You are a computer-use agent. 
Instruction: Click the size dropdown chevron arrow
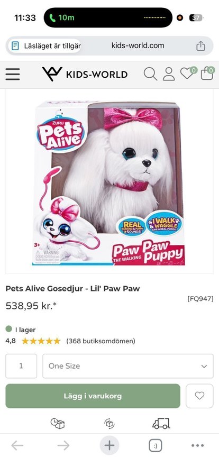point(204,366)
